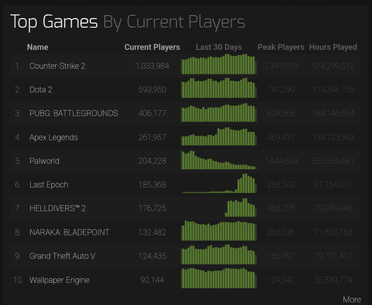Click hours played value 37,154,015
Image resolution: width=372 pixels, height=305 pixels.
(x=333, y=185)
